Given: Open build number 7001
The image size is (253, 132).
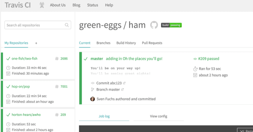Looking at the screenshot, I should point(64,86).
